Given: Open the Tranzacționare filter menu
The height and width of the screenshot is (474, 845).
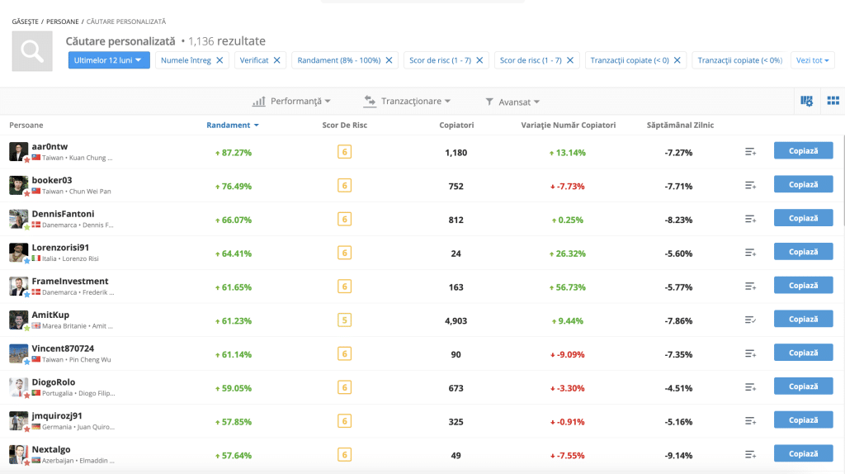Looking at the screenshot, I should pyautogui.click(x=407, y=101).
